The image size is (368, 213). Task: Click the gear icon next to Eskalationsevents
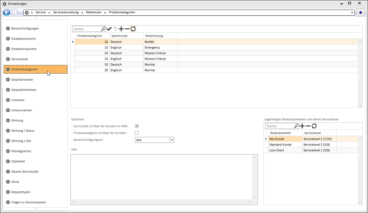(x=8, y=39)
